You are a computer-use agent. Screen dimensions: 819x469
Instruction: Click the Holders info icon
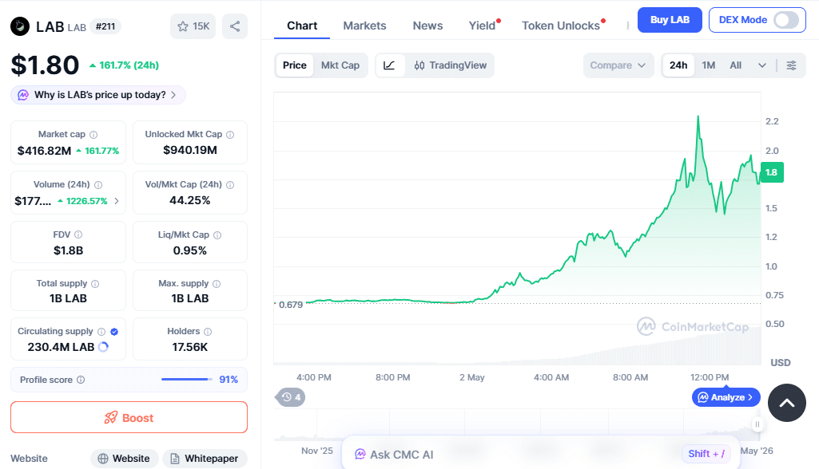coord(208,332)
